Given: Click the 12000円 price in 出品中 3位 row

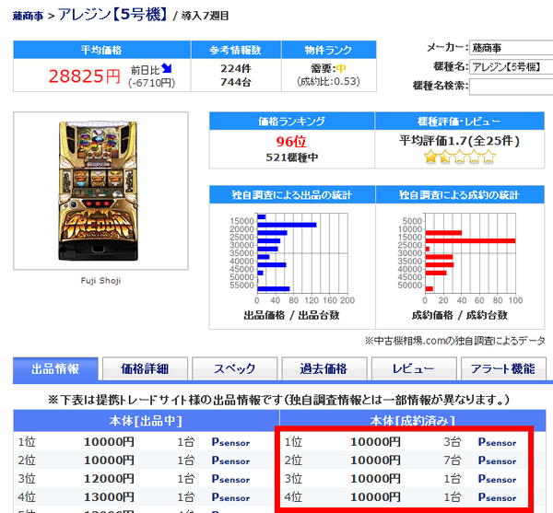Looking at the screenshot, I should [109, 479].
